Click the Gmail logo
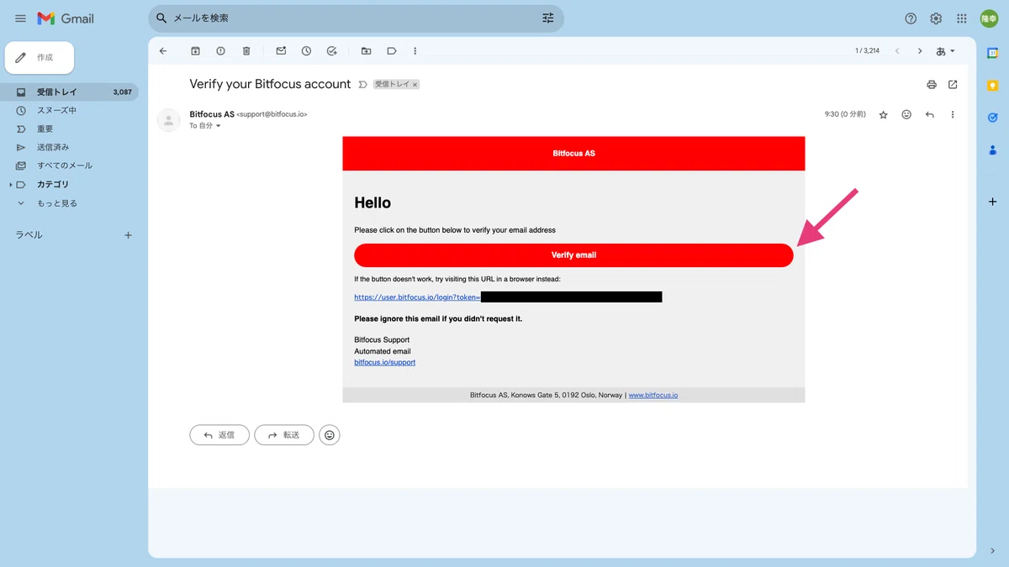1009x567 pixels. (x=66, y=18)
